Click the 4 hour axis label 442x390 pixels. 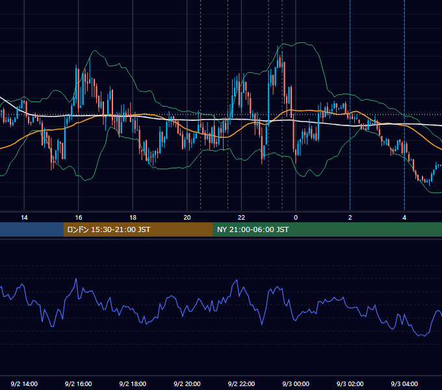[x=404, y=218]
